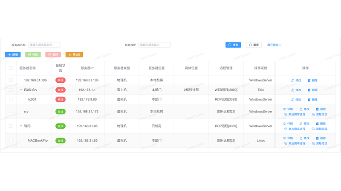The image size is (341, 191).
Task: Click the red 删除 toolbar button
Action: coord(53,55)
